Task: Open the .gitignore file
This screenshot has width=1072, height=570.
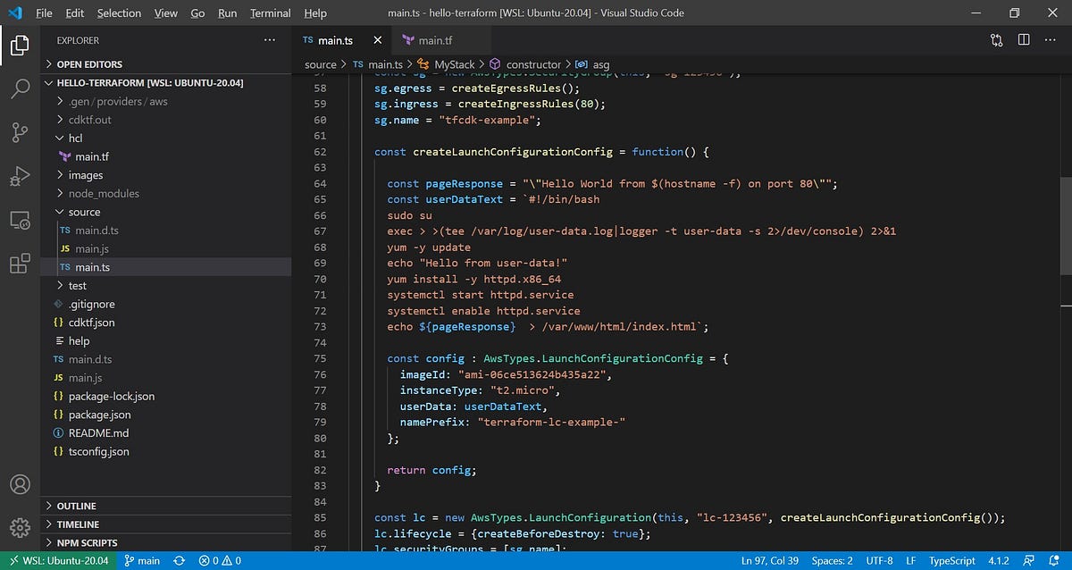Action: [x=166, y=304]
